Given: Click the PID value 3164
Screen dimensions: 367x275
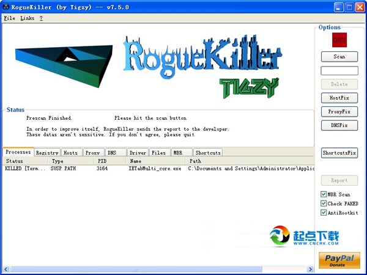Looking at the screenshot, I should click(x=102, y=169).
